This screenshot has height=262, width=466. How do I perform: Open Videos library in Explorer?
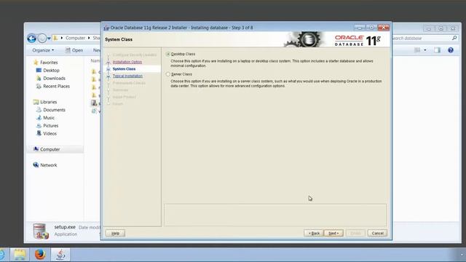coord(50,134)
